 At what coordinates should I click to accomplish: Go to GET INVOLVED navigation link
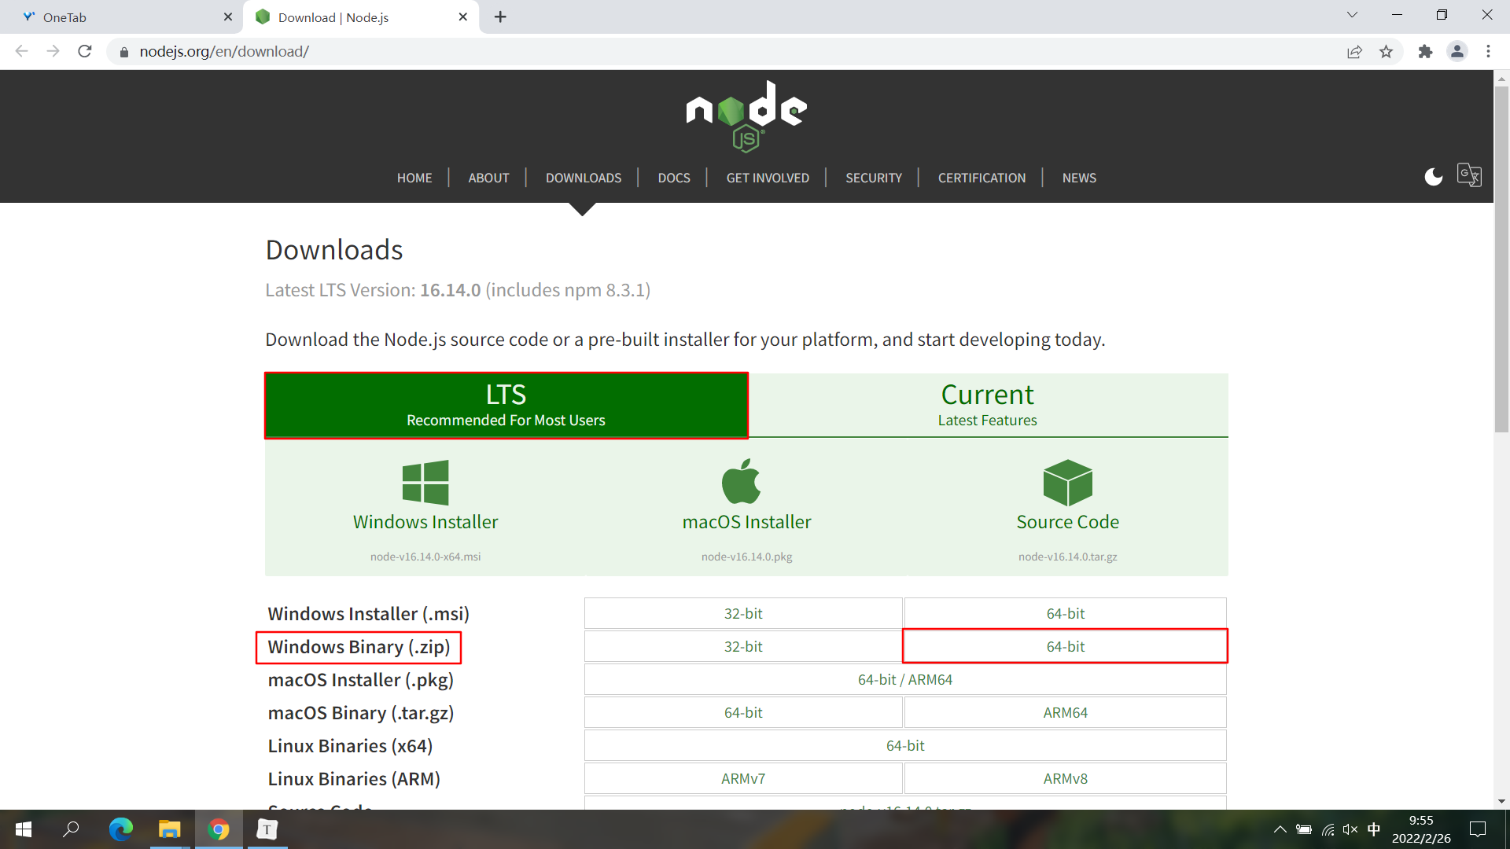pyautogui.click(x=768, y=178)
